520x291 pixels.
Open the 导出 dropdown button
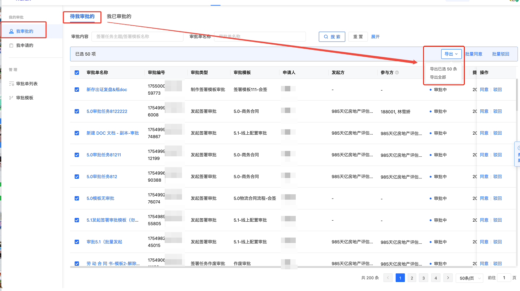451,54
